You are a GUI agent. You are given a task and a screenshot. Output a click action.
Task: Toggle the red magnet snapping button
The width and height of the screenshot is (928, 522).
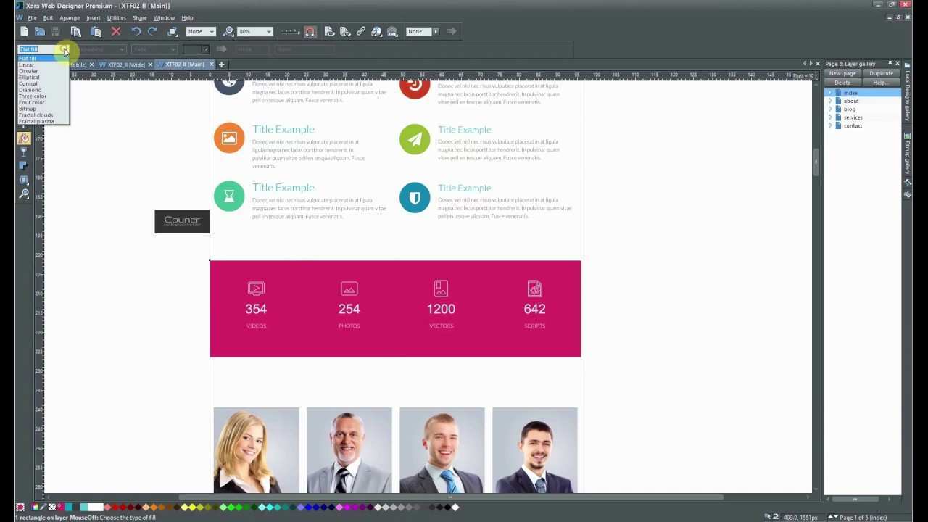coord(310,31)
